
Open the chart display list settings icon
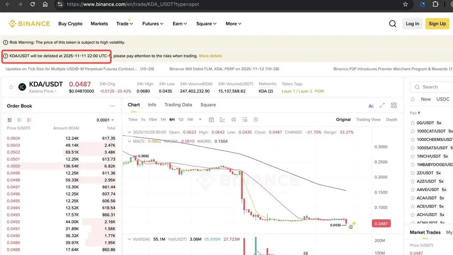click(x=245, y=120)
